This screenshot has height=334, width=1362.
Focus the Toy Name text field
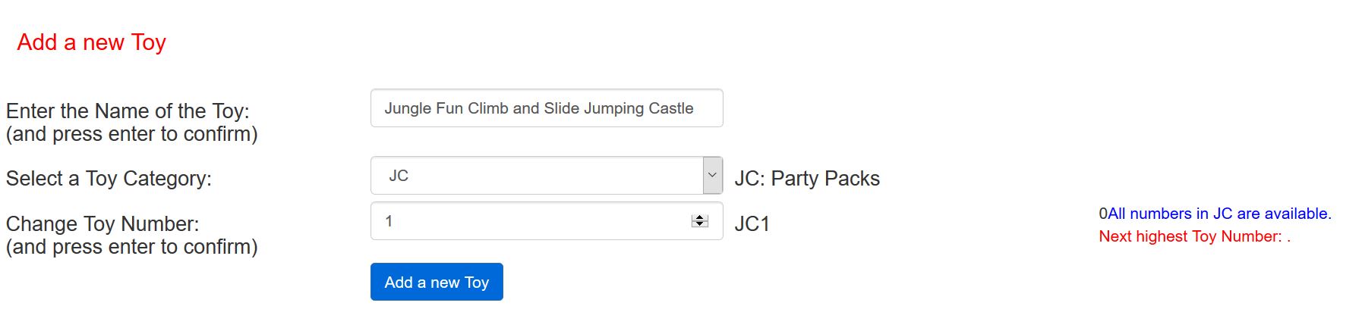click(547, 108)
